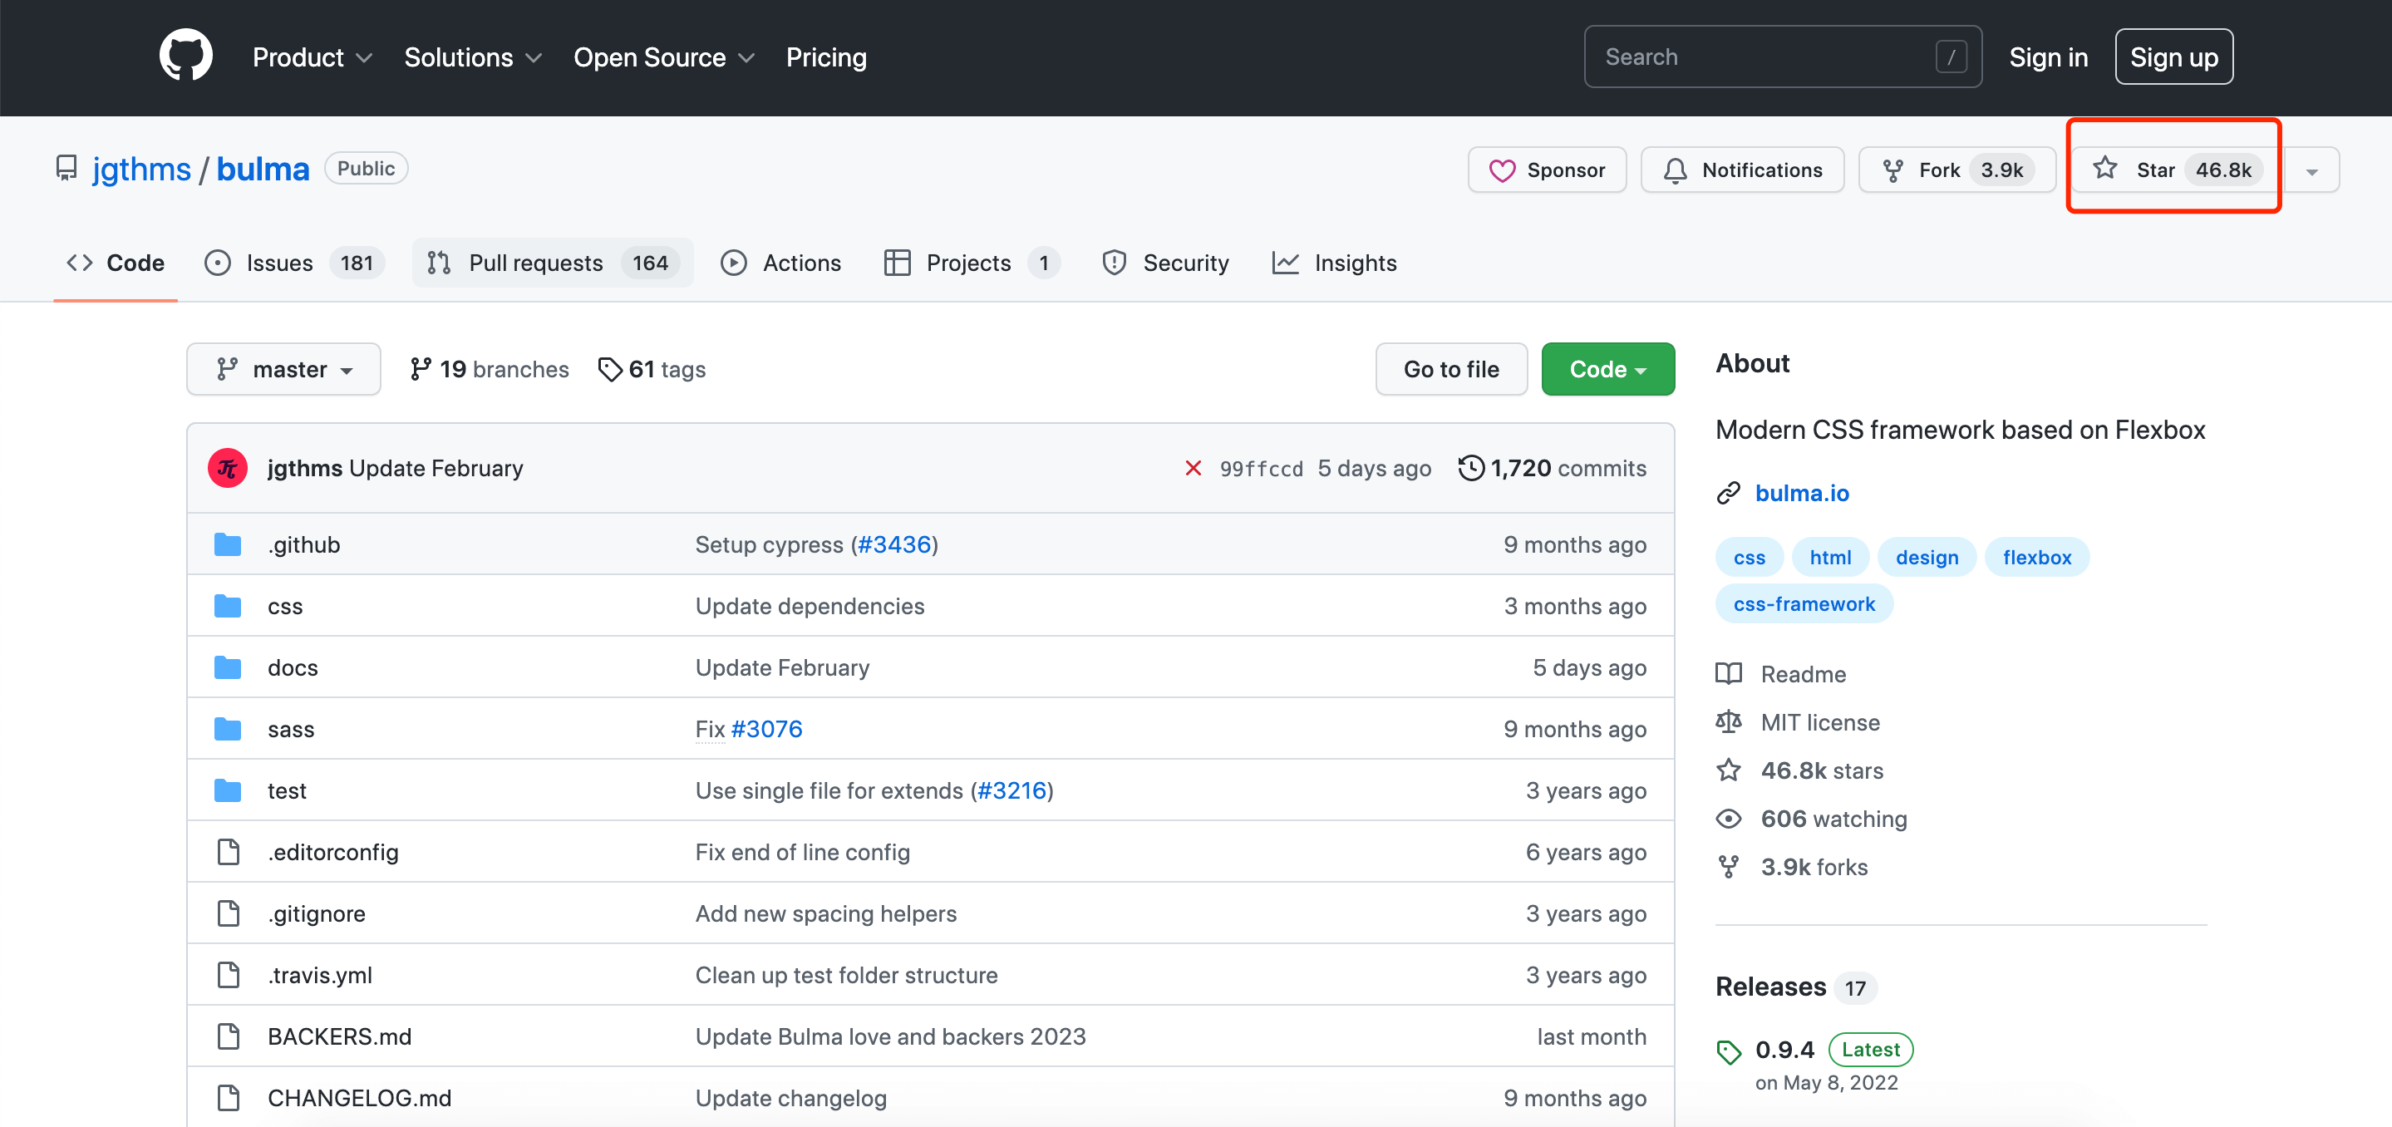
Task: Click the jgthms avatar in commit row
Action: pyautogui.click(x=228, y=468)
